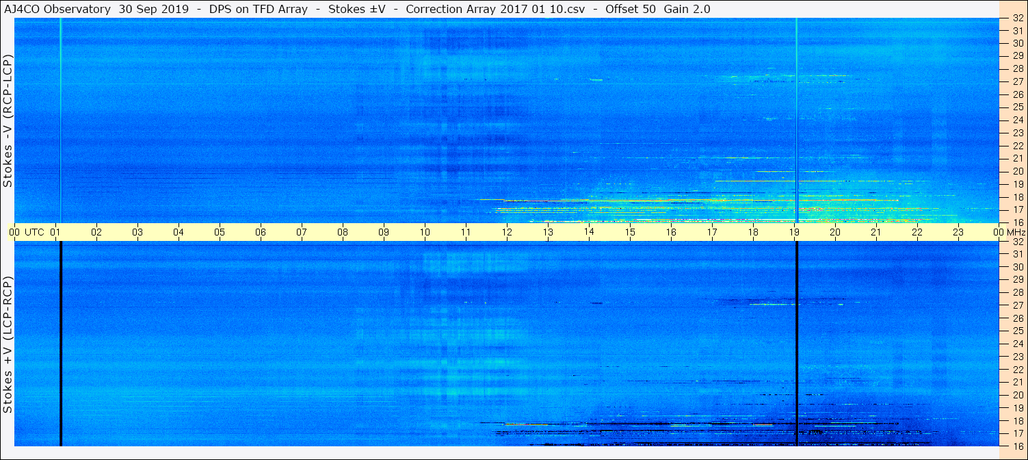The width and height of the screenshot is (1028, 460).
Task: Select the 15 hour tick on time axis
Action: point(631,233)
